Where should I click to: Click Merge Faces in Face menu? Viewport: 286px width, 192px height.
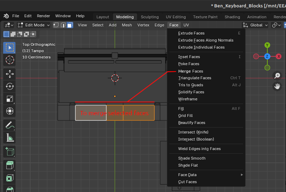coord(206,71)
